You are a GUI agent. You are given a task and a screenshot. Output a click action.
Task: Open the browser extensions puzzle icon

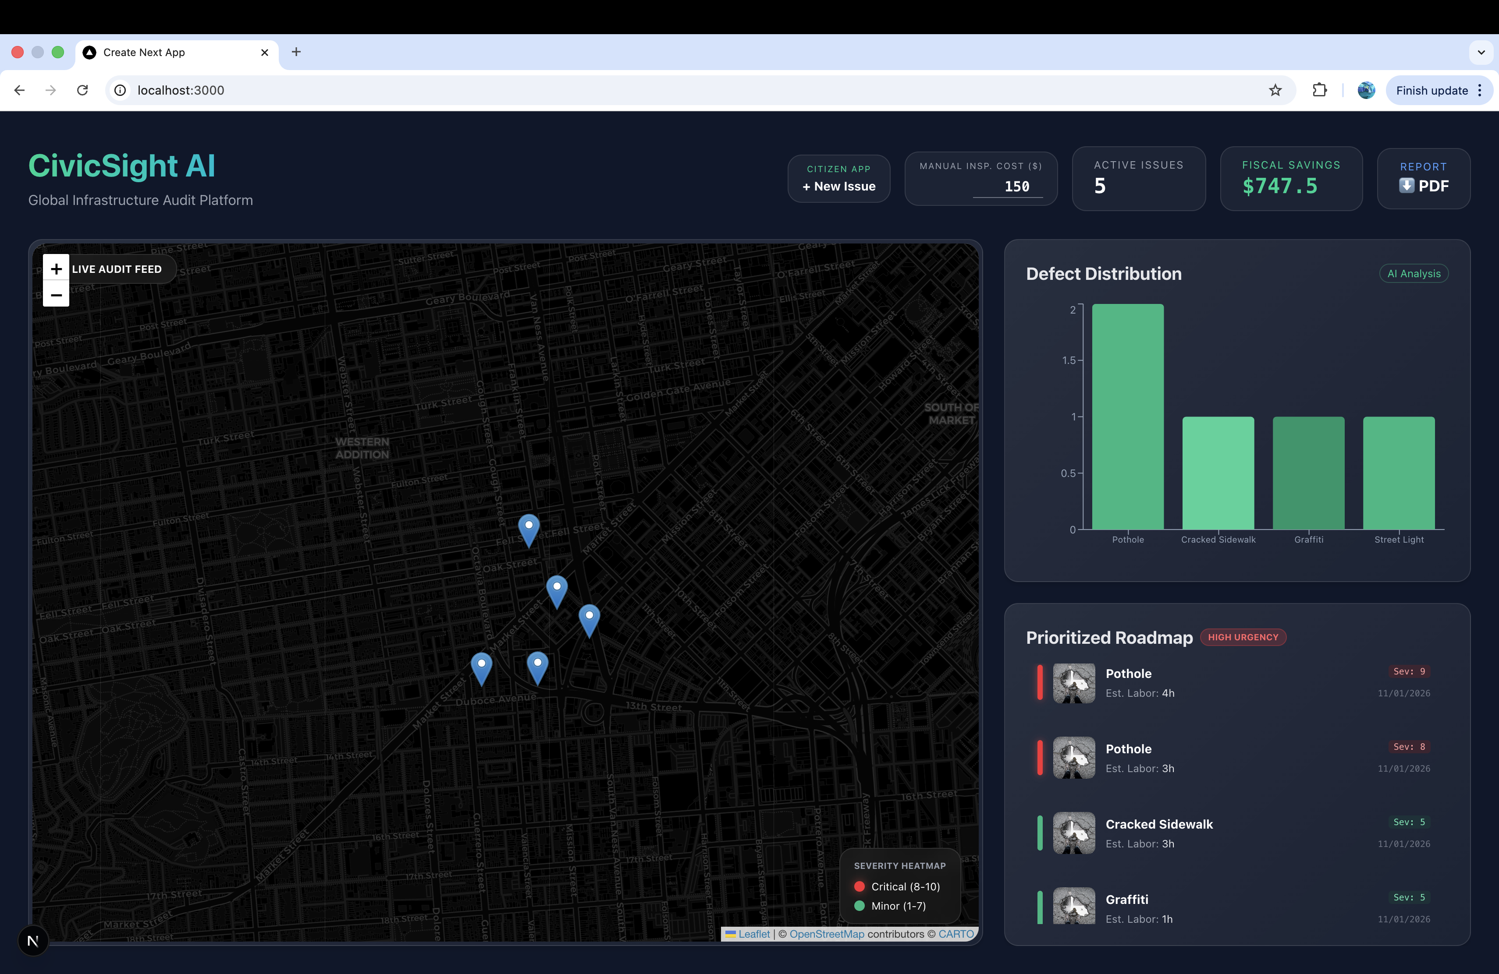pos(1319,91)
